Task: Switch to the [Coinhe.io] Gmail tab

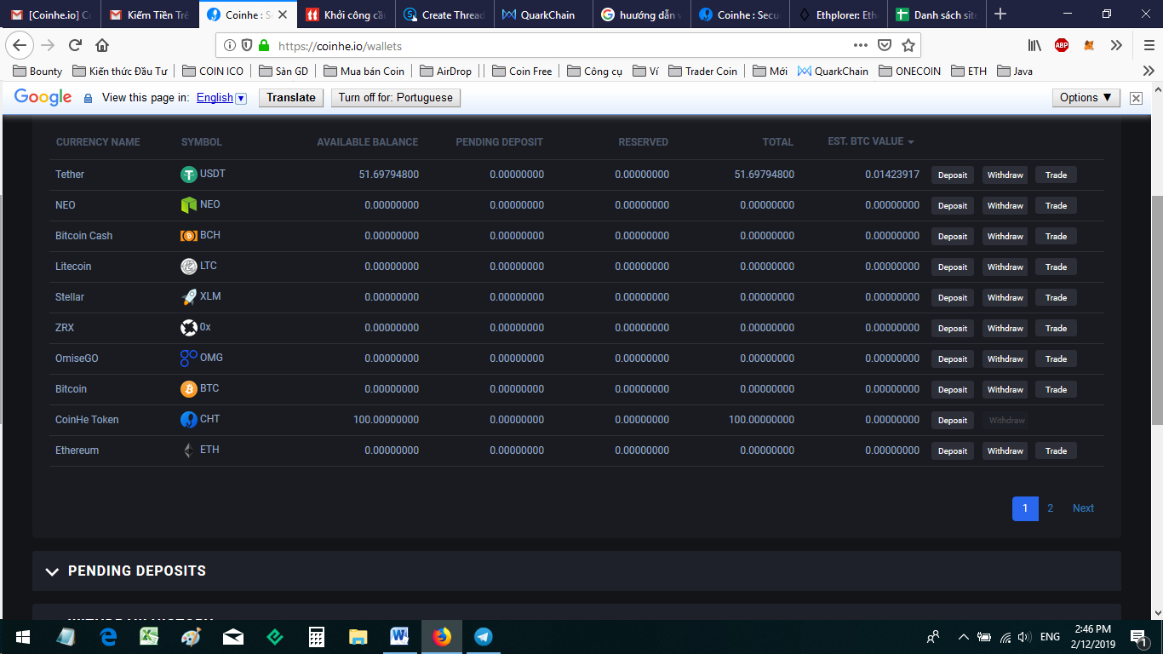Action: (51, 14)
